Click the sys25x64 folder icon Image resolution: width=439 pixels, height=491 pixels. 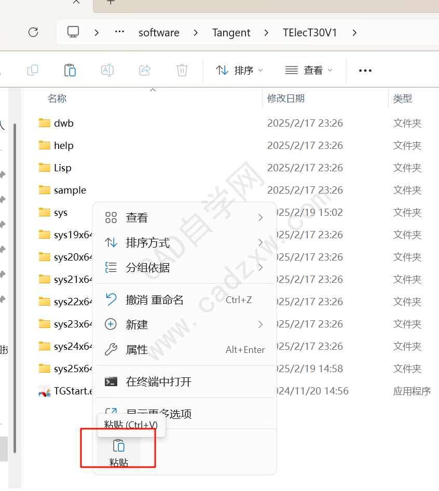tap(45, 369)
